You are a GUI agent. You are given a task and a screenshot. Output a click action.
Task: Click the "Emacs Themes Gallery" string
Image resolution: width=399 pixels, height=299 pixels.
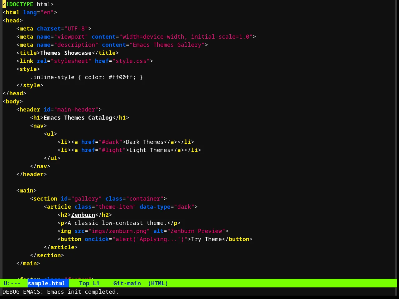[167, 45]
